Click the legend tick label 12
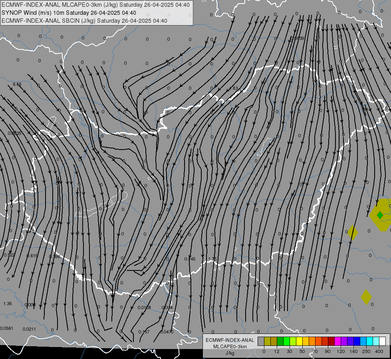This screenshot has width=391, height=359. tap(277, 351)
